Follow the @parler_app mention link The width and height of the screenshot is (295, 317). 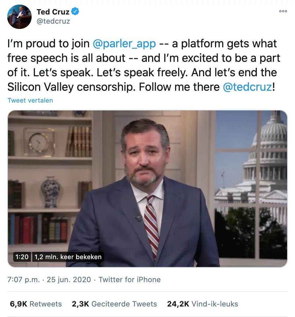[x=124, y=44]
